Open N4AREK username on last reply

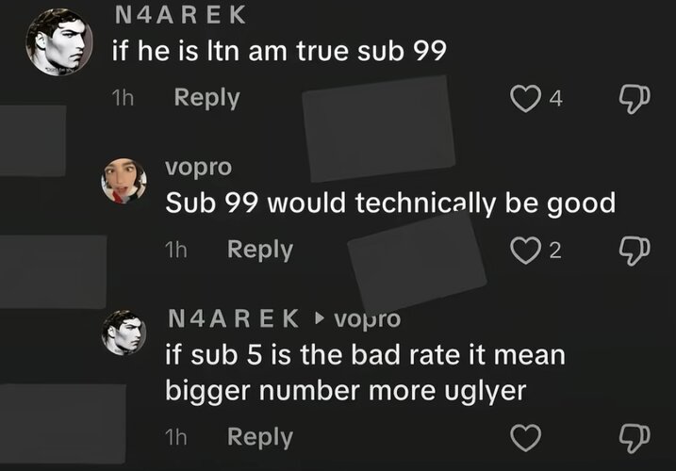point(233,318)
